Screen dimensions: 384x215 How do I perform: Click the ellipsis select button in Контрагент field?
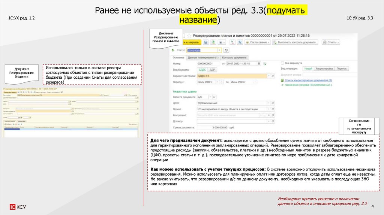pos(265,115)
